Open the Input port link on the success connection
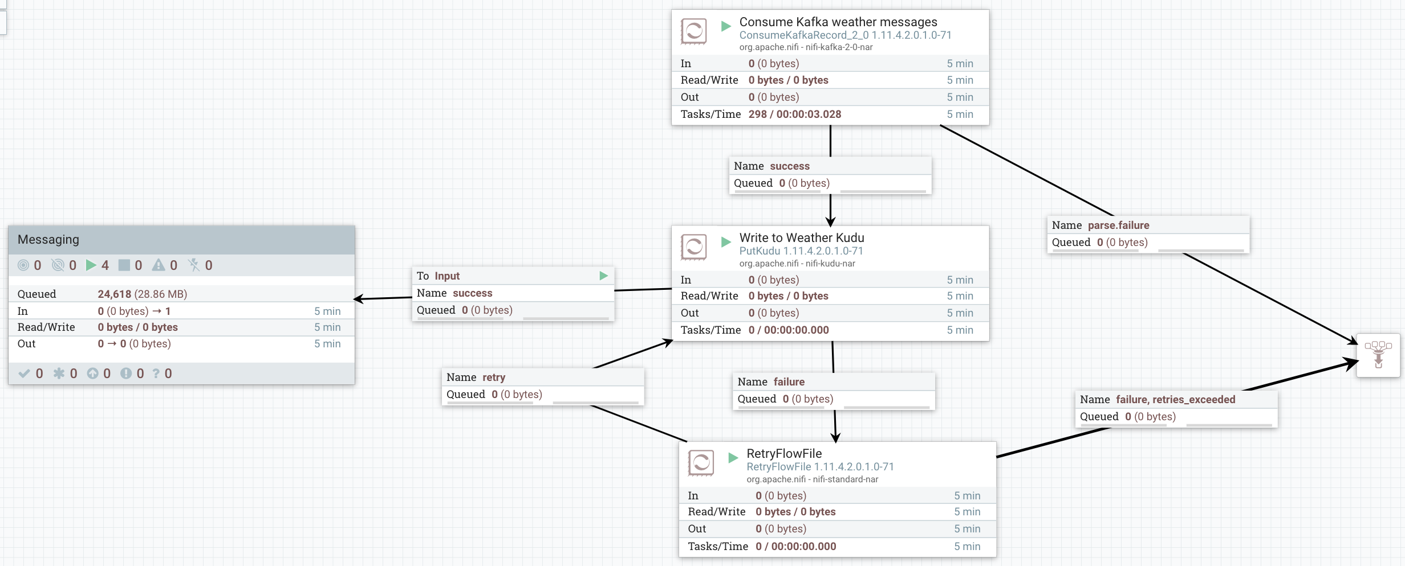This screenshot has width=1405, height=566. [447, 276]
